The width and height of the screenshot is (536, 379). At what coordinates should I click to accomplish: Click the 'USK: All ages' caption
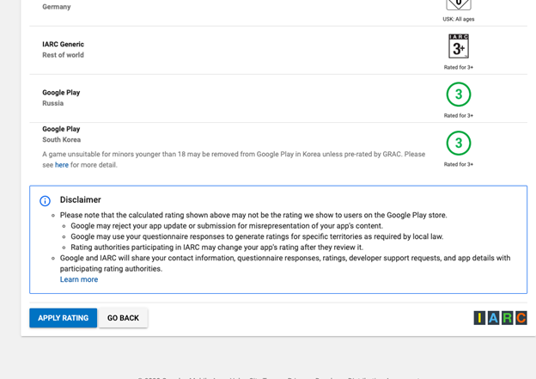(459, 19)
